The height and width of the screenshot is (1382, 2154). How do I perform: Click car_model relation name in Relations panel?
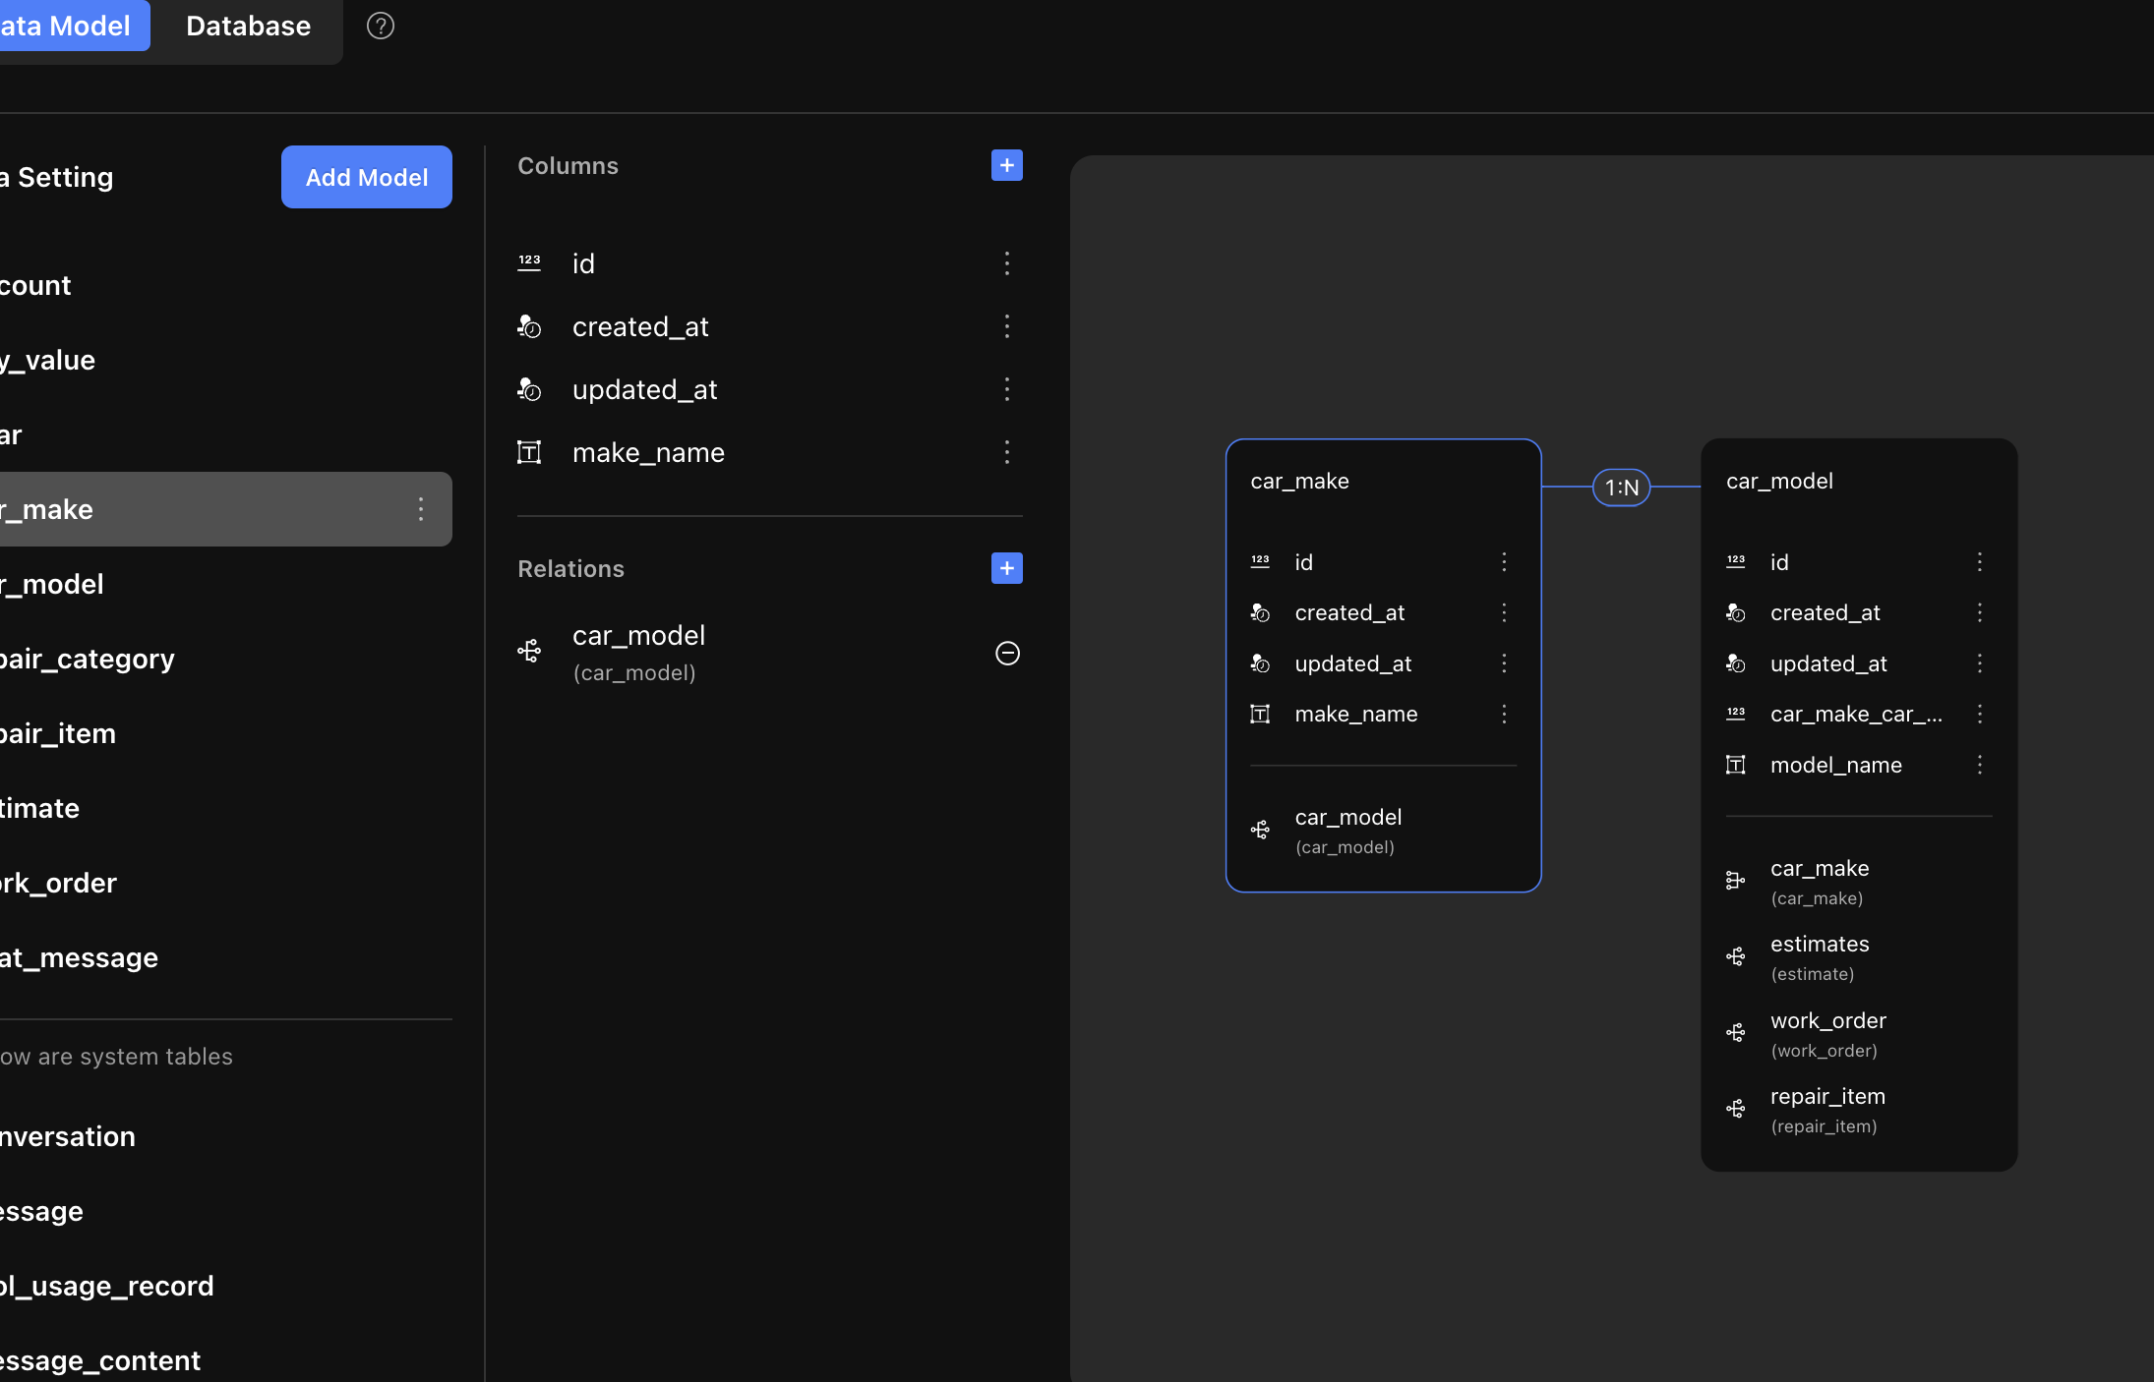[x=638, y=636]
